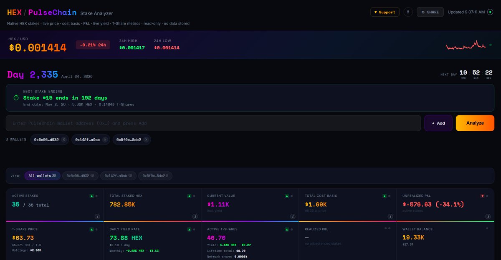
Task: Click the info icon on Active Stakes card
Action: pyautogui.click(x=97, y=216)
